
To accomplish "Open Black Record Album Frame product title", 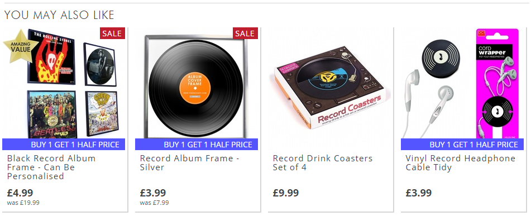I will [x=51, y=167].
